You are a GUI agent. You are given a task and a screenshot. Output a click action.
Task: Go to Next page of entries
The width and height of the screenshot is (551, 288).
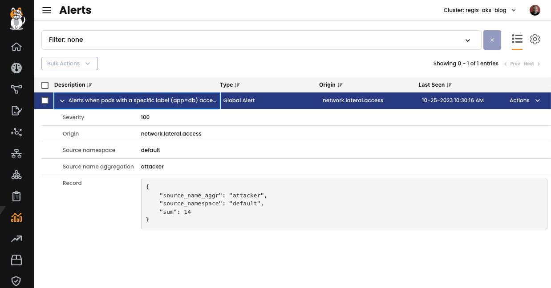click(x=532, y=64)
